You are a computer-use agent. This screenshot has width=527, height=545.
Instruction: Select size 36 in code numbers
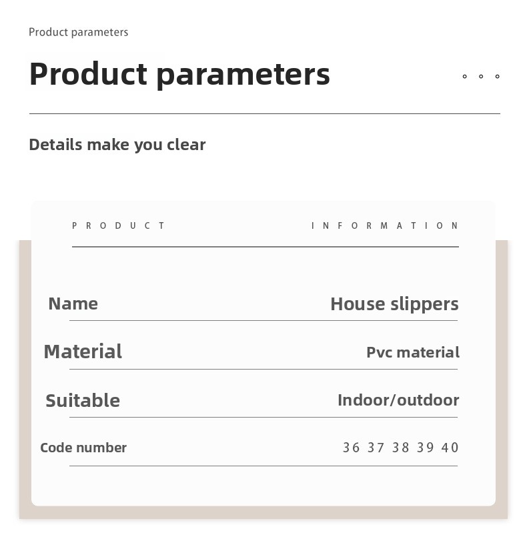pos(352,448)
